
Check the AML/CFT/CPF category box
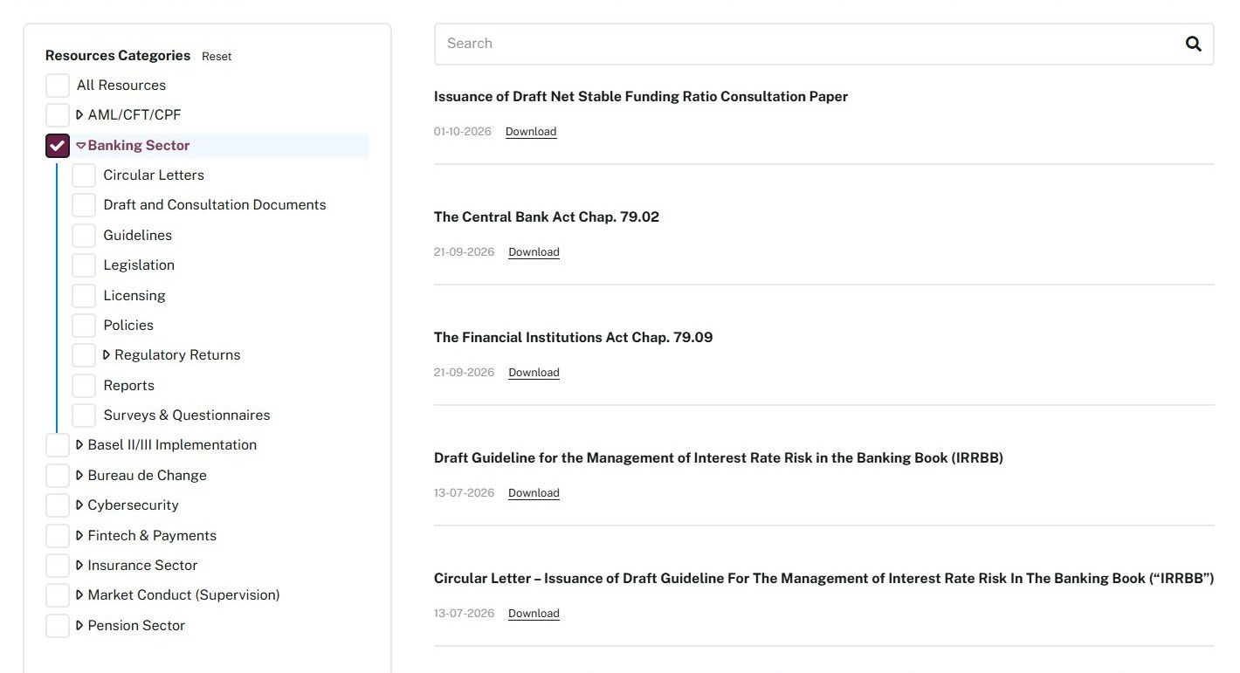58,115
